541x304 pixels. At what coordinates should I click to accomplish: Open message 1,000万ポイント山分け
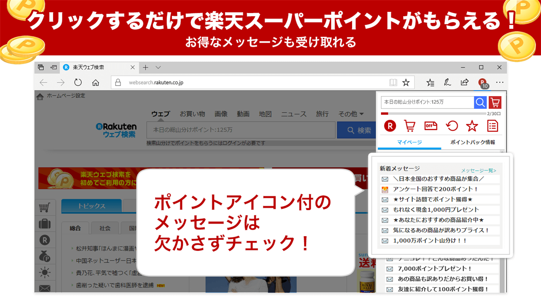click(440, 241)
